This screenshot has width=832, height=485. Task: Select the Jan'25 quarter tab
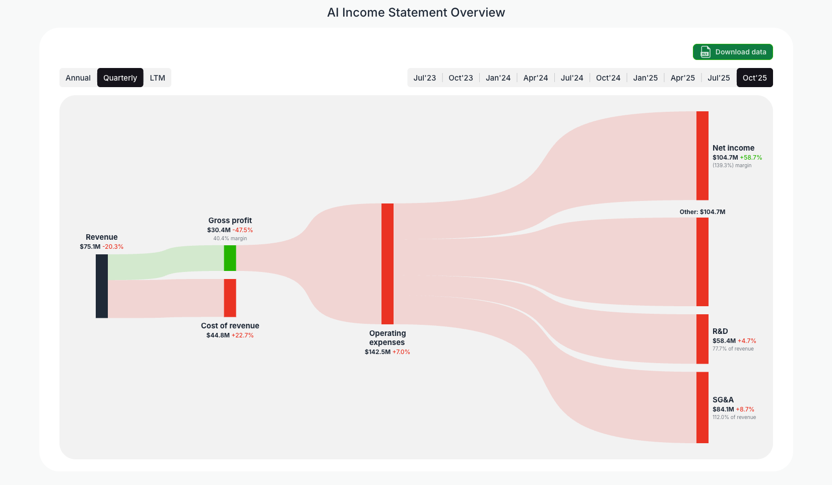click(645, 78)
